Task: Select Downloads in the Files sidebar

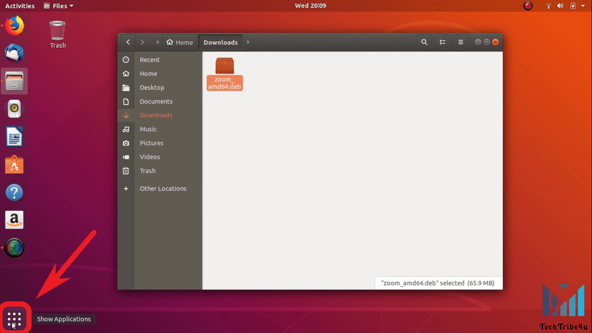Action: tap(159, 115)
